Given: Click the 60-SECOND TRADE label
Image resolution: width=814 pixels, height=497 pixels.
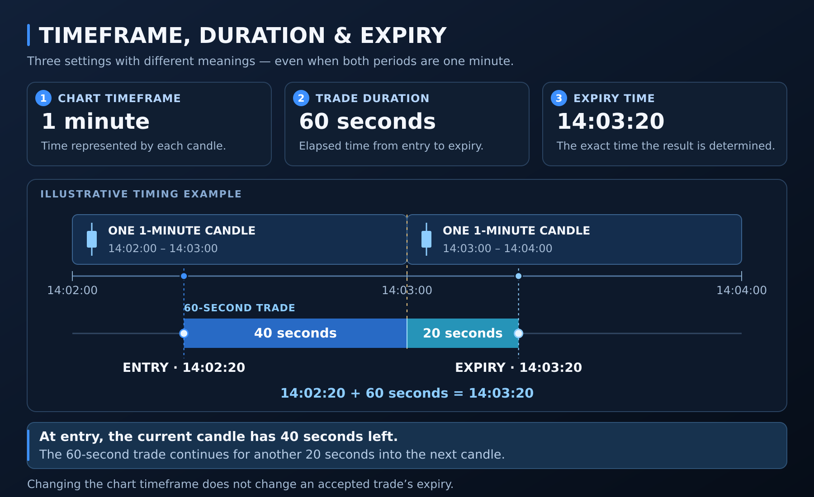Looking at the screenshot, I should (240, 308).
